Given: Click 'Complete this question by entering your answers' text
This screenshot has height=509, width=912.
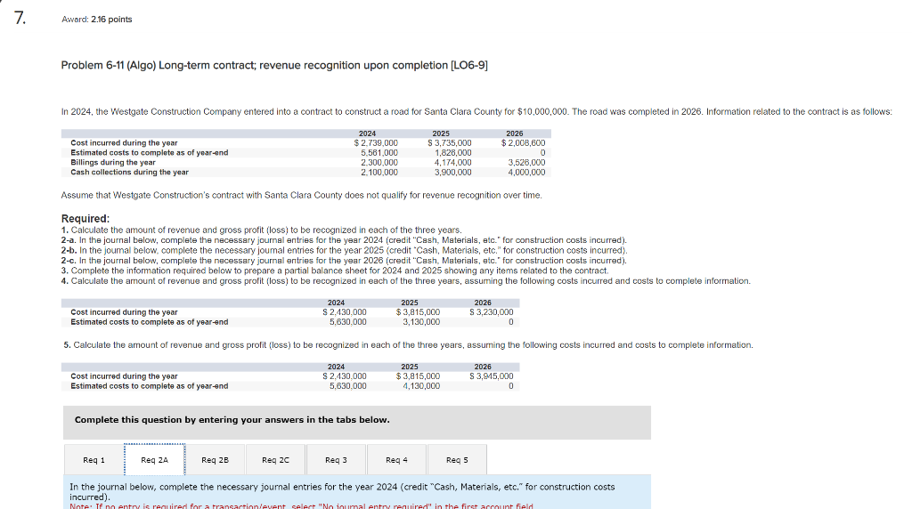Looking at the screenshot, I should (x=232, y=420).
